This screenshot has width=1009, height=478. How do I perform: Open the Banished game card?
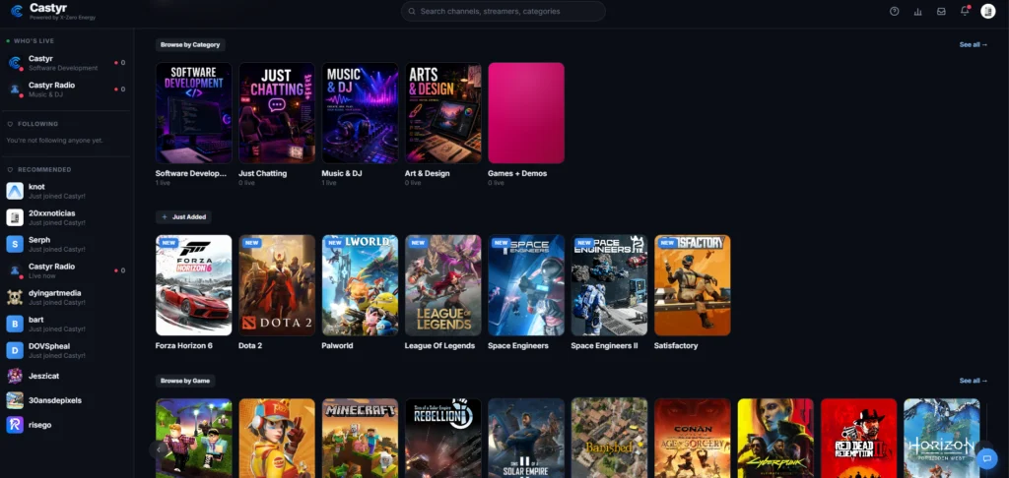point(609,439)
